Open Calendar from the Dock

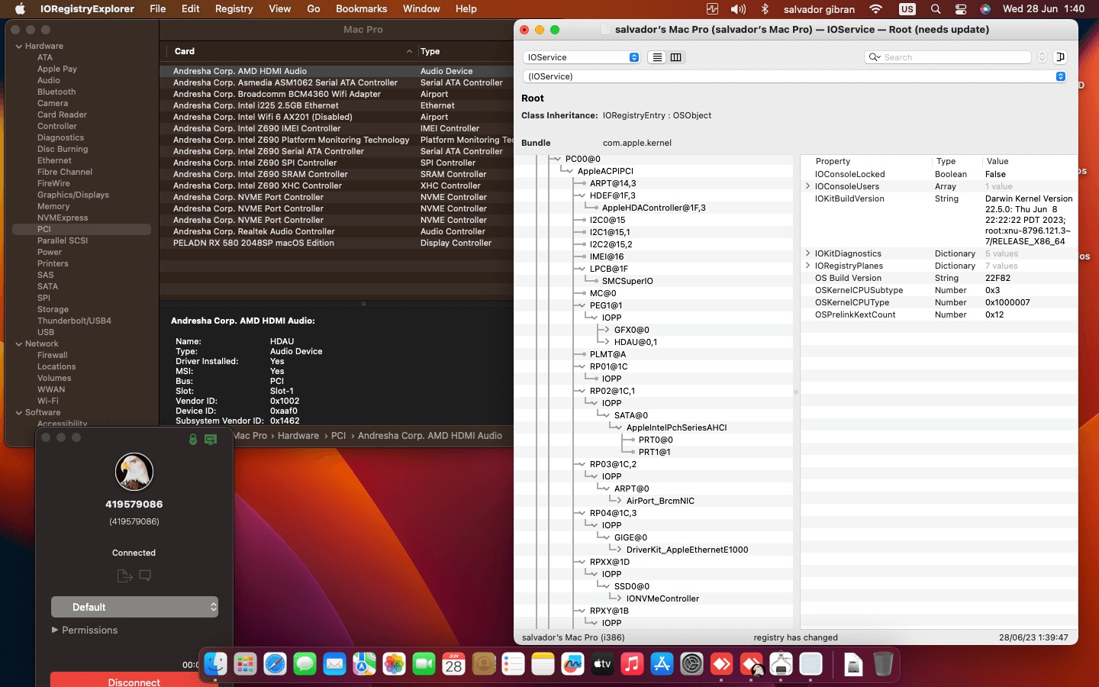tap(453, 664)
